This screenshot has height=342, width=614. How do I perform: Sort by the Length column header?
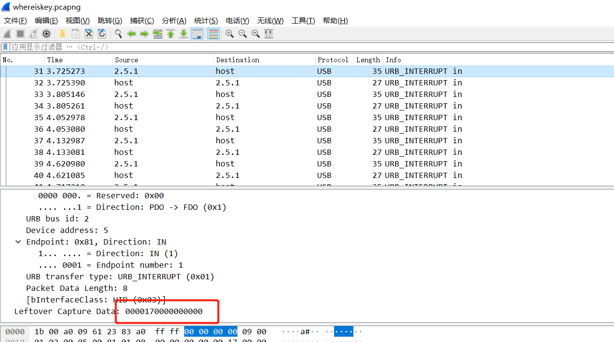(x=369, y=60)
